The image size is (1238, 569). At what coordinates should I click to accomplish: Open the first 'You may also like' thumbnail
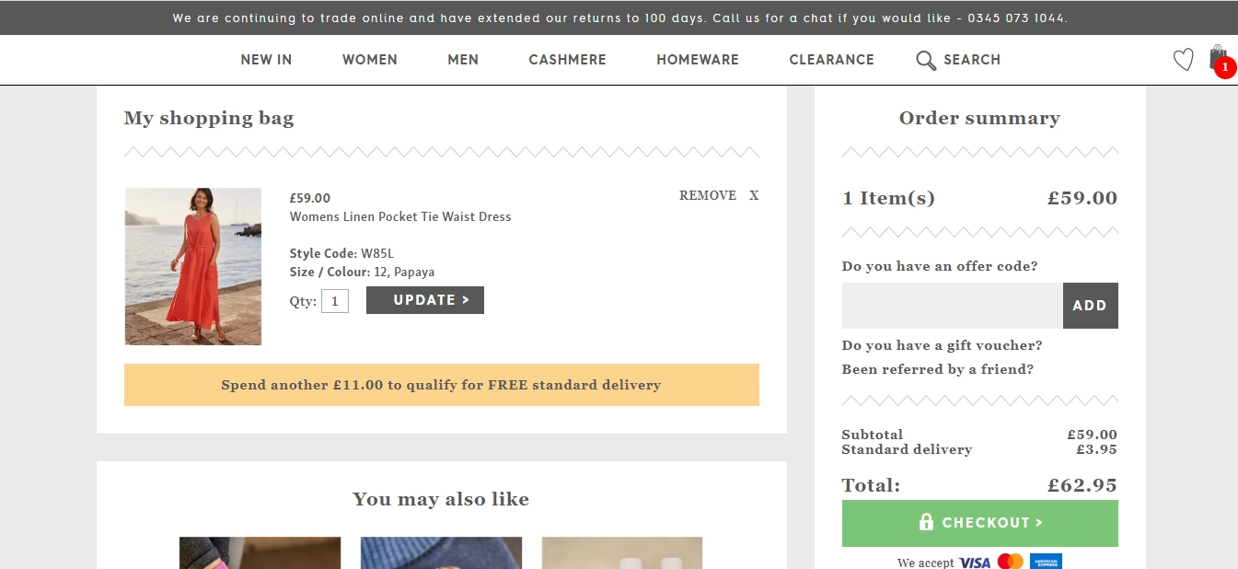click(260, 552)
